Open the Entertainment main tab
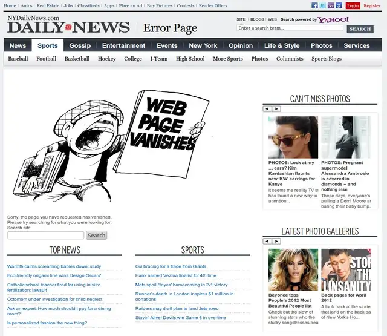 click(x=123, y=45)
